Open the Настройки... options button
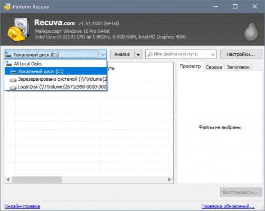 click(x=241, y=54)
